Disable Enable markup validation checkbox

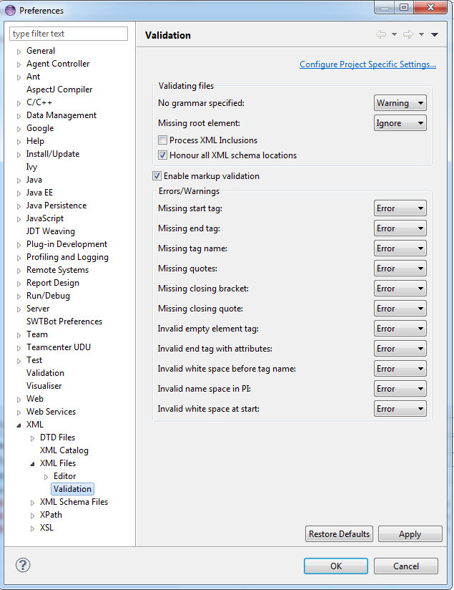pyautogui.click(x=157, y=175)
